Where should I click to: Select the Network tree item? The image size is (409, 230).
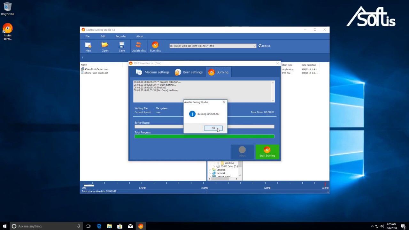221,173
